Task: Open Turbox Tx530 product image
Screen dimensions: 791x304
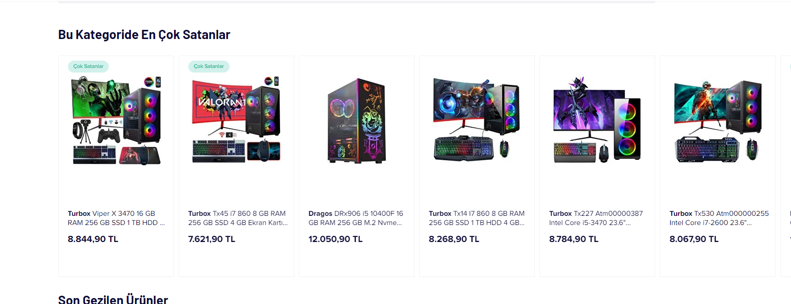Action: pos(718,121)
